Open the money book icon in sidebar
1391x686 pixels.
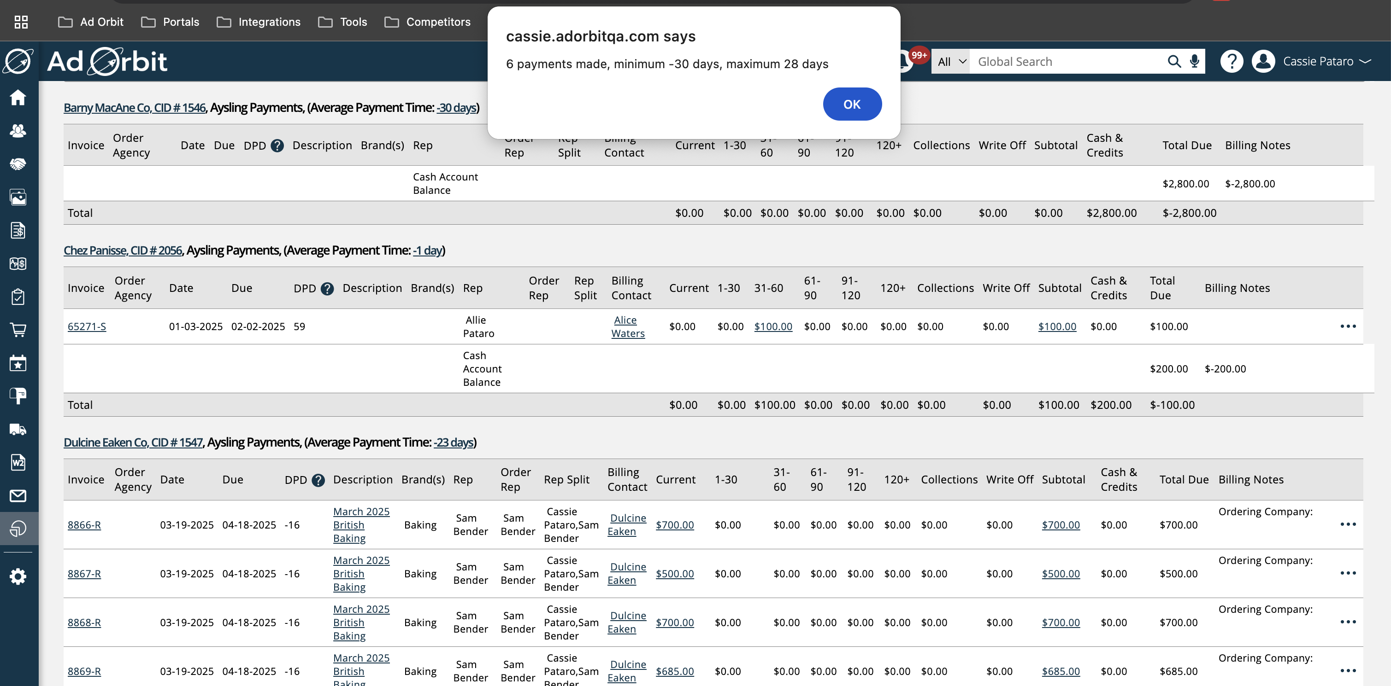[18, 264]
